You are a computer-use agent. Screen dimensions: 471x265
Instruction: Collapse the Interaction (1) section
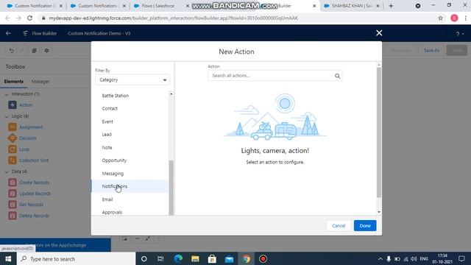coord(7,94)
